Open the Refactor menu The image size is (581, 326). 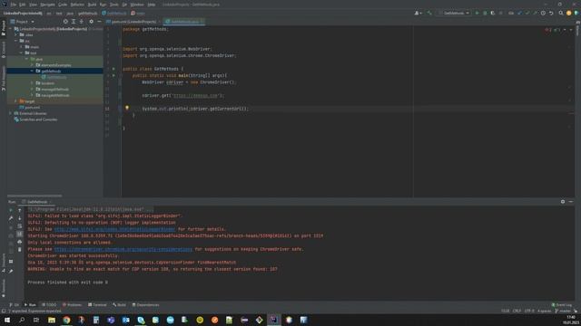click(x=77, y=5)
